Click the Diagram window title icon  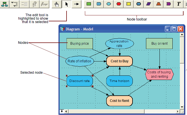coord(63,29)
